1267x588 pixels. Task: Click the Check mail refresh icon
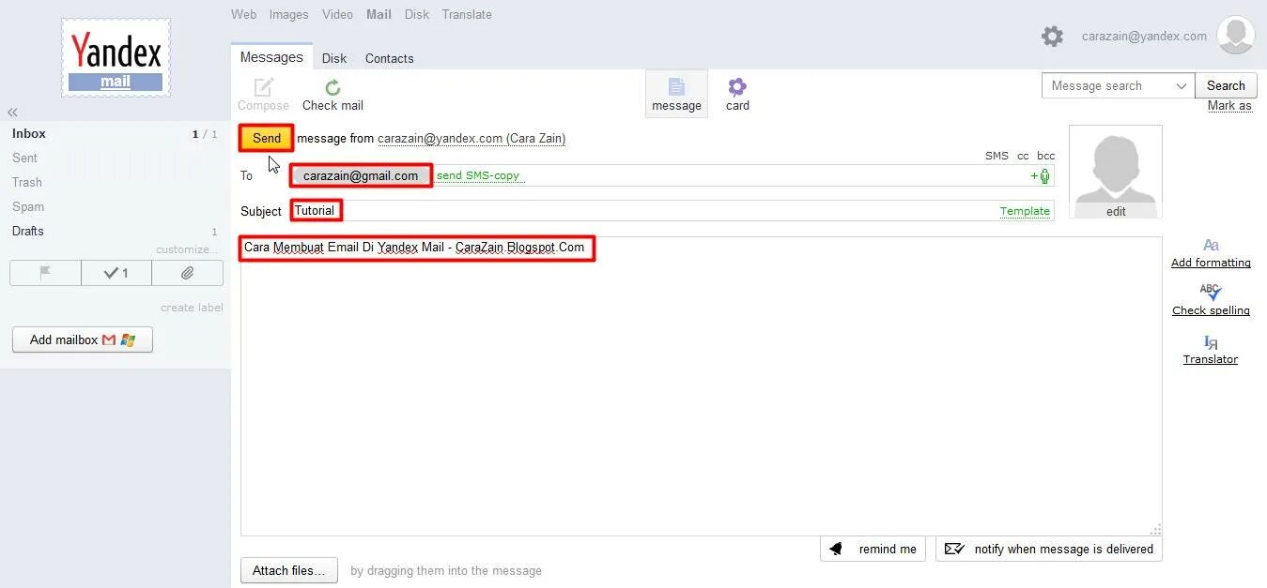coord(332,87)
